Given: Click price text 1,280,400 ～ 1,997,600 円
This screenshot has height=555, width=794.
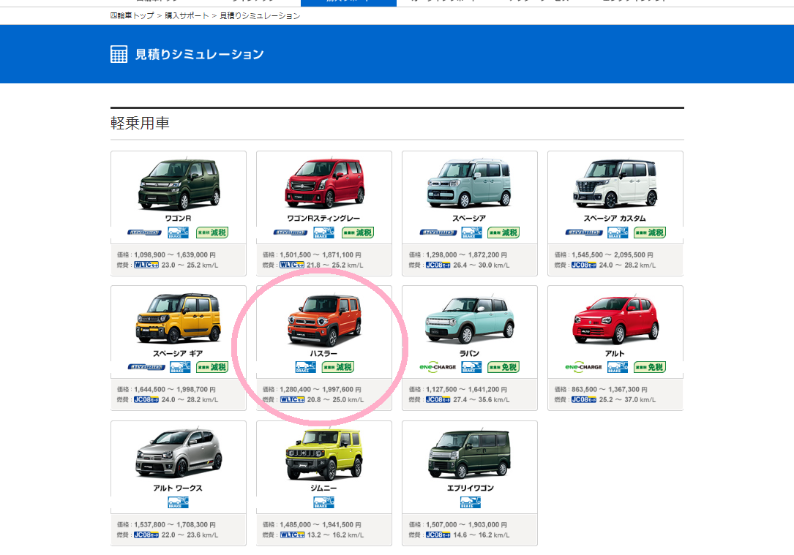Looking at the screenshot, I should click(321, 390).
